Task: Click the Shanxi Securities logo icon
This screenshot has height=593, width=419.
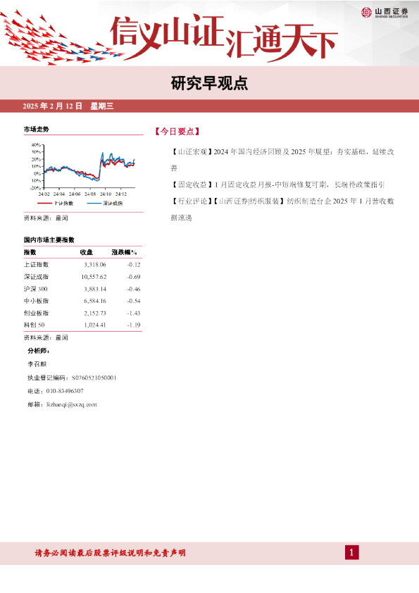Action: tap(366, 13)
